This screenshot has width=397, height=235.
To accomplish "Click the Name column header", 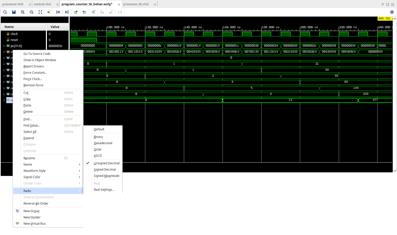I will tap(24, 27).
